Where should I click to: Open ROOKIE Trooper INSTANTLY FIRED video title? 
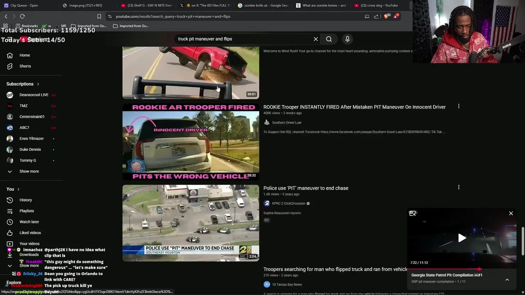tap(354, 107)
